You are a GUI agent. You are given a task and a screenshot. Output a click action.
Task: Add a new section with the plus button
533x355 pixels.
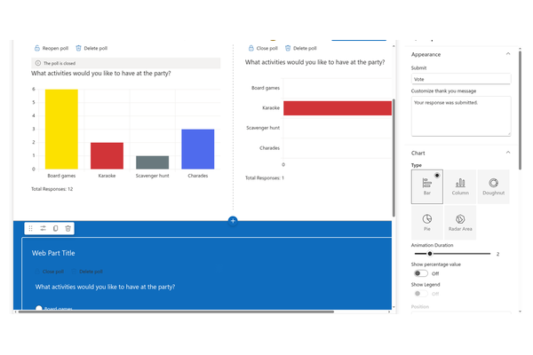(x=233, y=221)
